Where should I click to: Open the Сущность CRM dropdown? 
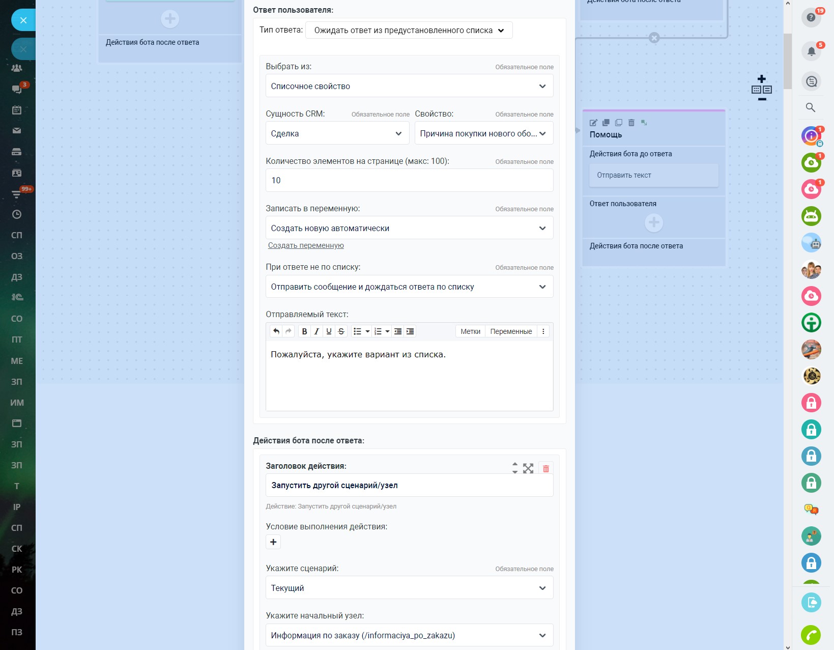[x=337, y=133]
